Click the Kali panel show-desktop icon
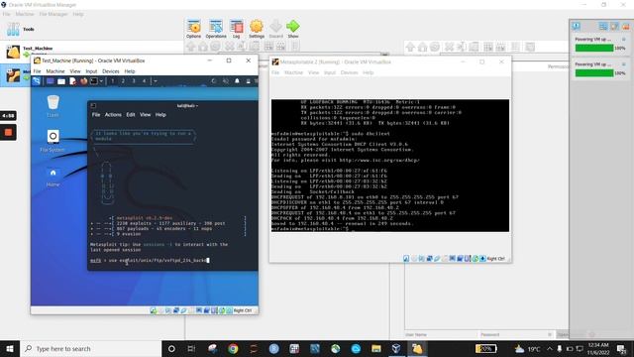The height and width of the screenshot is (357, 634). [51, 81]
